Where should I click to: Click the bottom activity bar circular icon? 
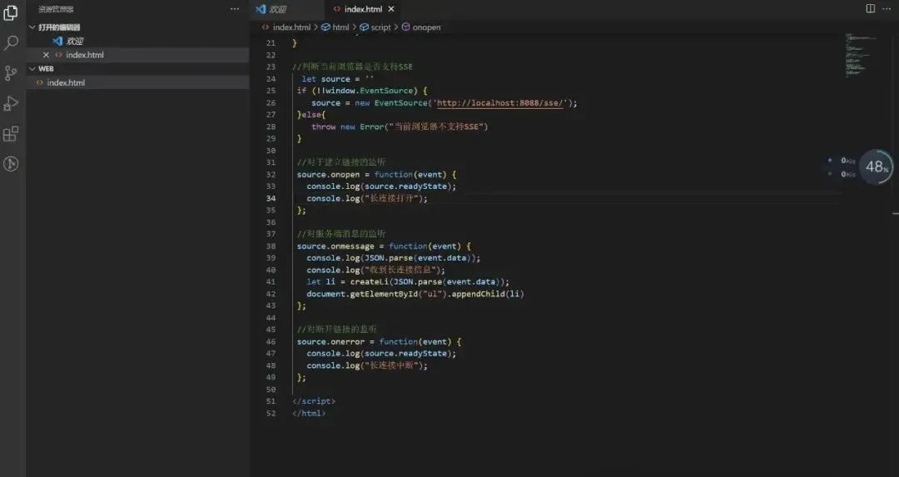pos(11,164)
